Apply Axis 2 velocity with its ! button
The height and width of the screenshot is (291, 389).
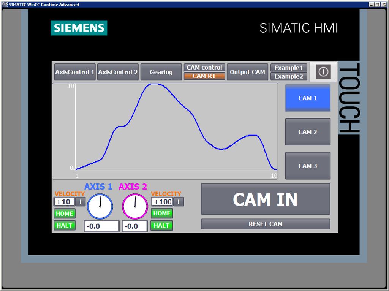tap(179, 202)
